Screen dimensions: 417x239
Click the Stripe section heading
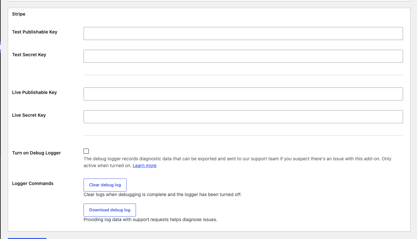[x=19, y=14]
